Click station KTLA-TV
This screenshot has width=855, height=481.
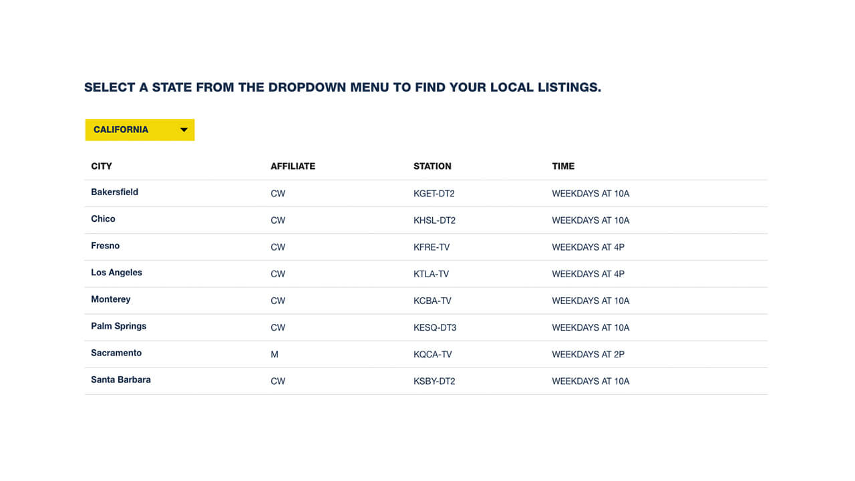(431, 274)
